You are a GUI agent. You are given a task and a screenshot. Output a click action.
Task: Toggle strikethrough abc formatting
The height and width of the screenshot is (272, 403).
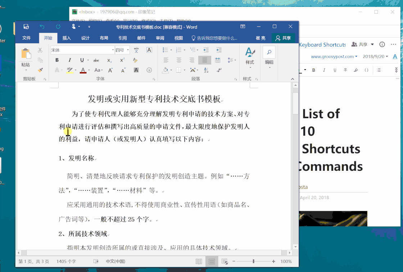(96, 60)
